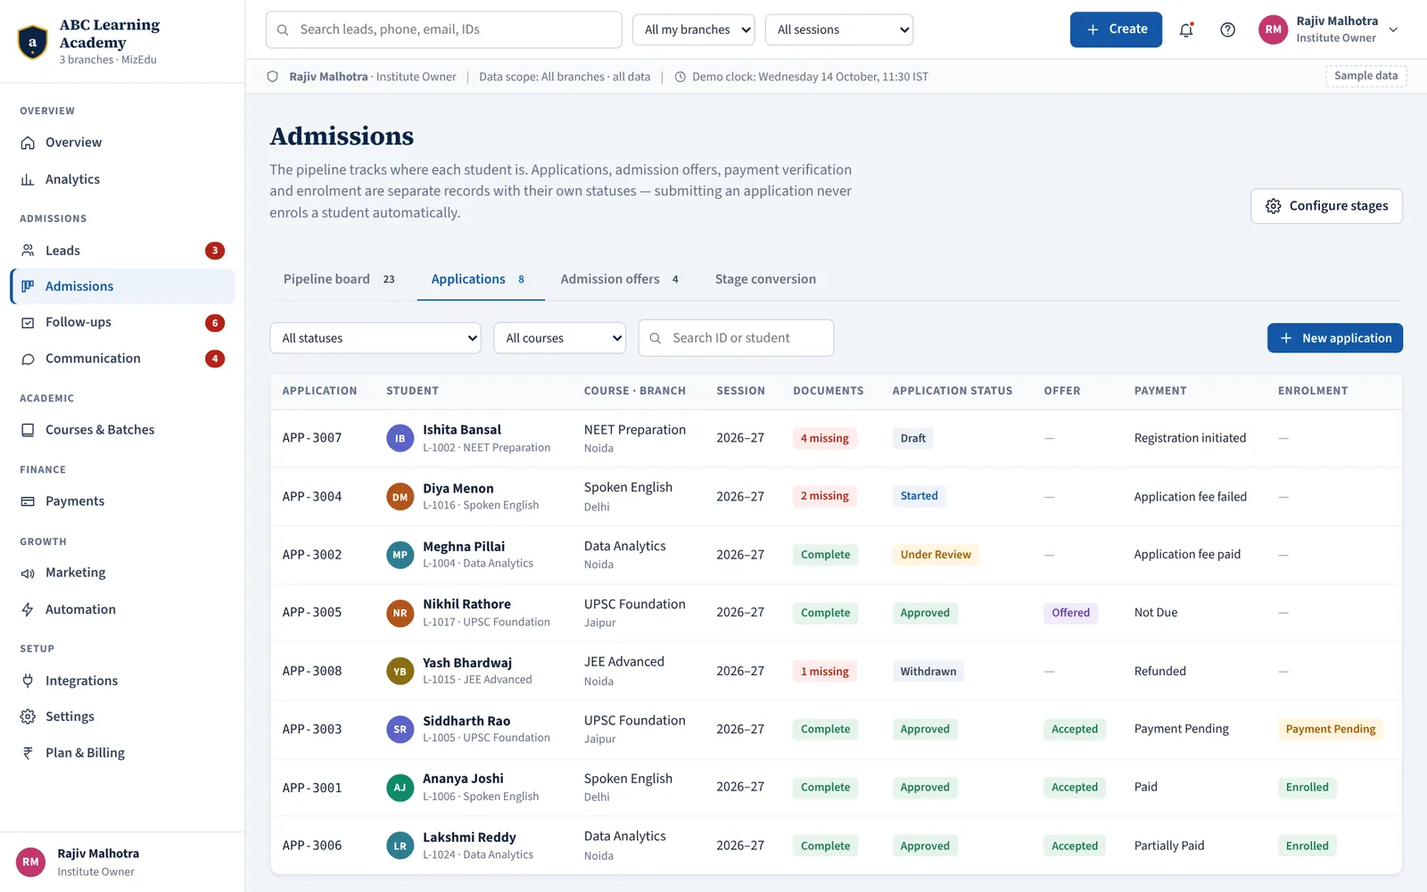Open Configure stages
The image size is (1427, 892).
(x=1326, y=206)
